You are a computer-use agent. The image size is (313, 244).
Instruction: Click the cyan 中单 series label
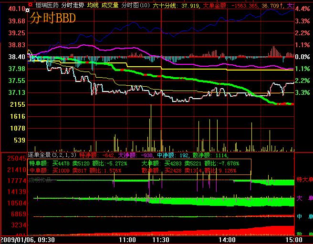(x=304, y=216)
